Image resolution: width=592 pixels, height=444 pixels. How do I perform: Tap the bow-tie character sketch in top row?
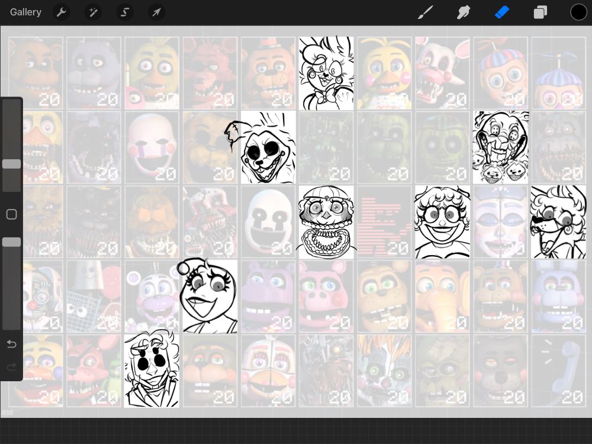click(x=326, y=73)
